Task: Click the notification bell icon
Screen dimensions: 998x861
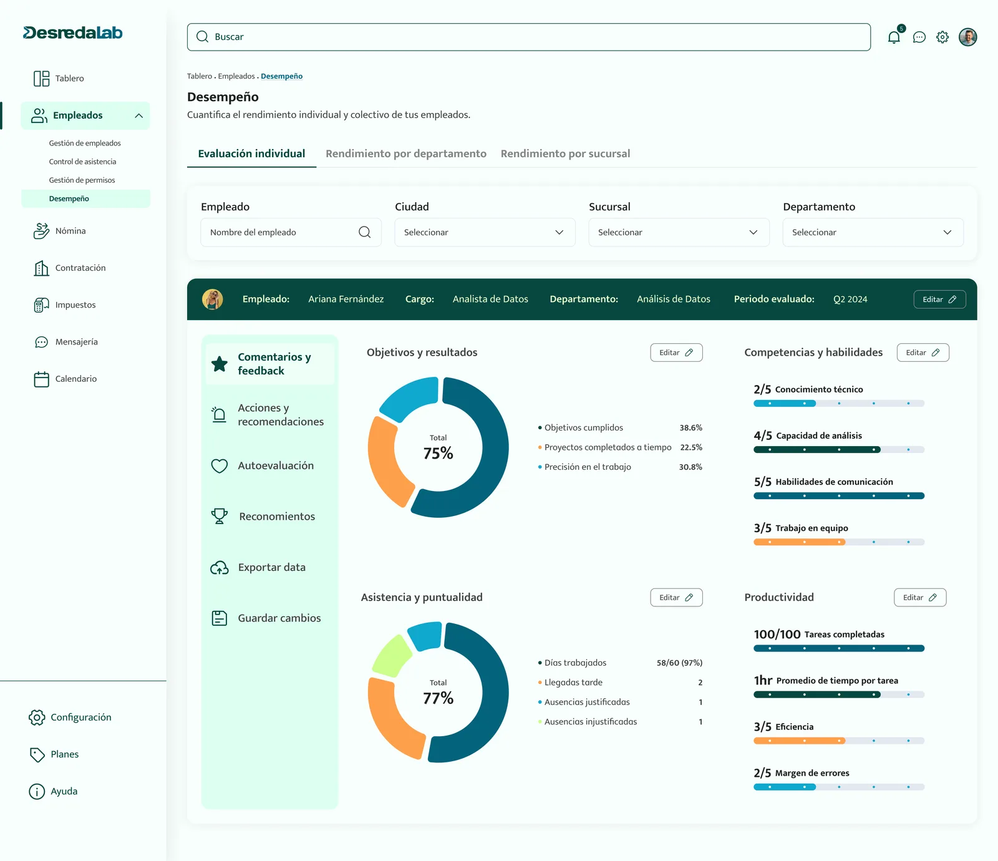Action: click(x=894, y=37)
